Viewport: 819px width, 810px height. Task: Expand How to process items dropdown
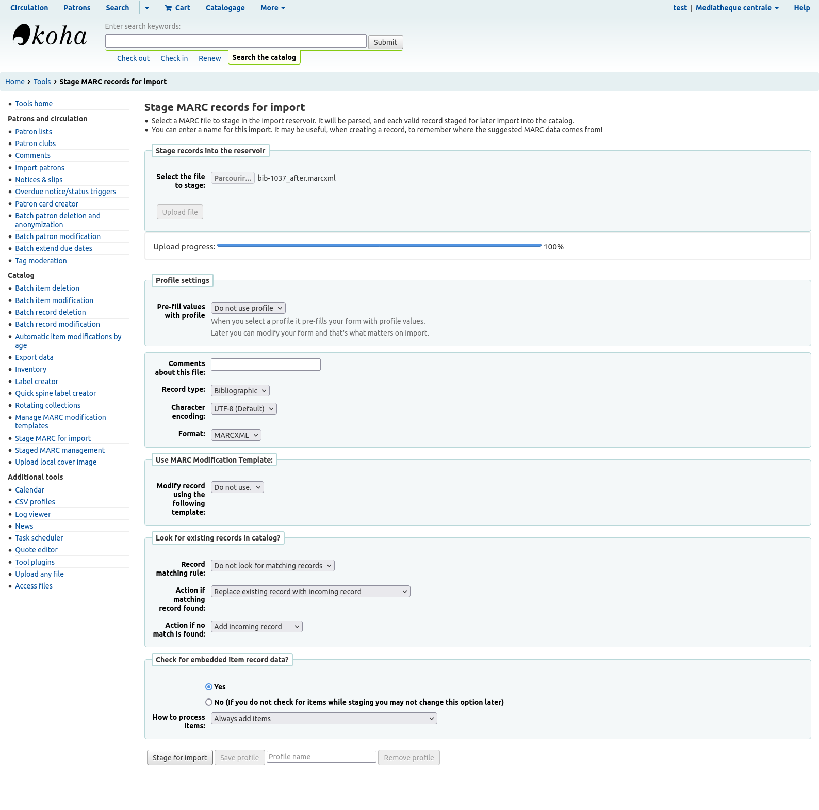pyautogui.click(x=323, y=719)
